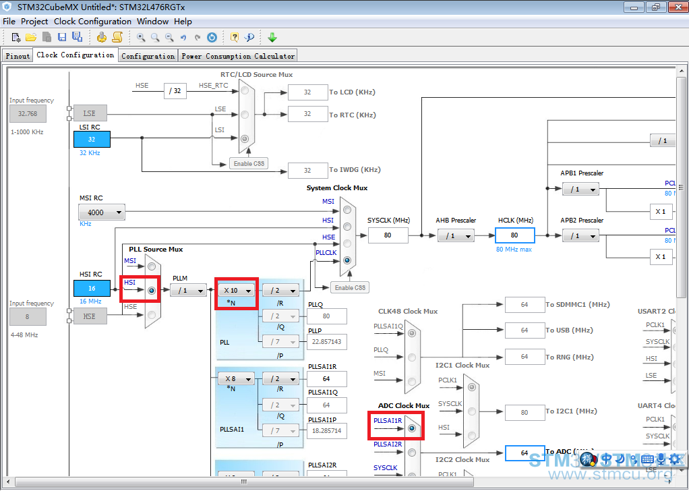This screenshot has width=689, height=491.
Task: Switch to the Pinout tab
Action: pyautogui.click(x=18, y=56)
